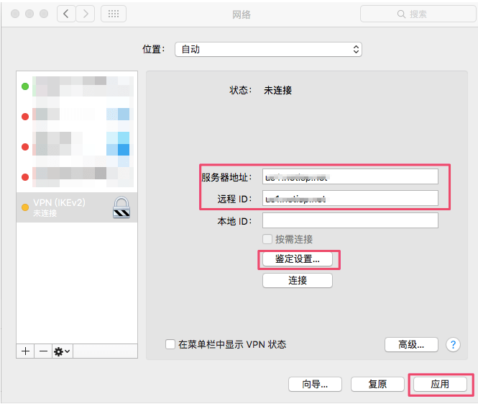Select the VPN (IKEv2) service in the list

point(77,207)
